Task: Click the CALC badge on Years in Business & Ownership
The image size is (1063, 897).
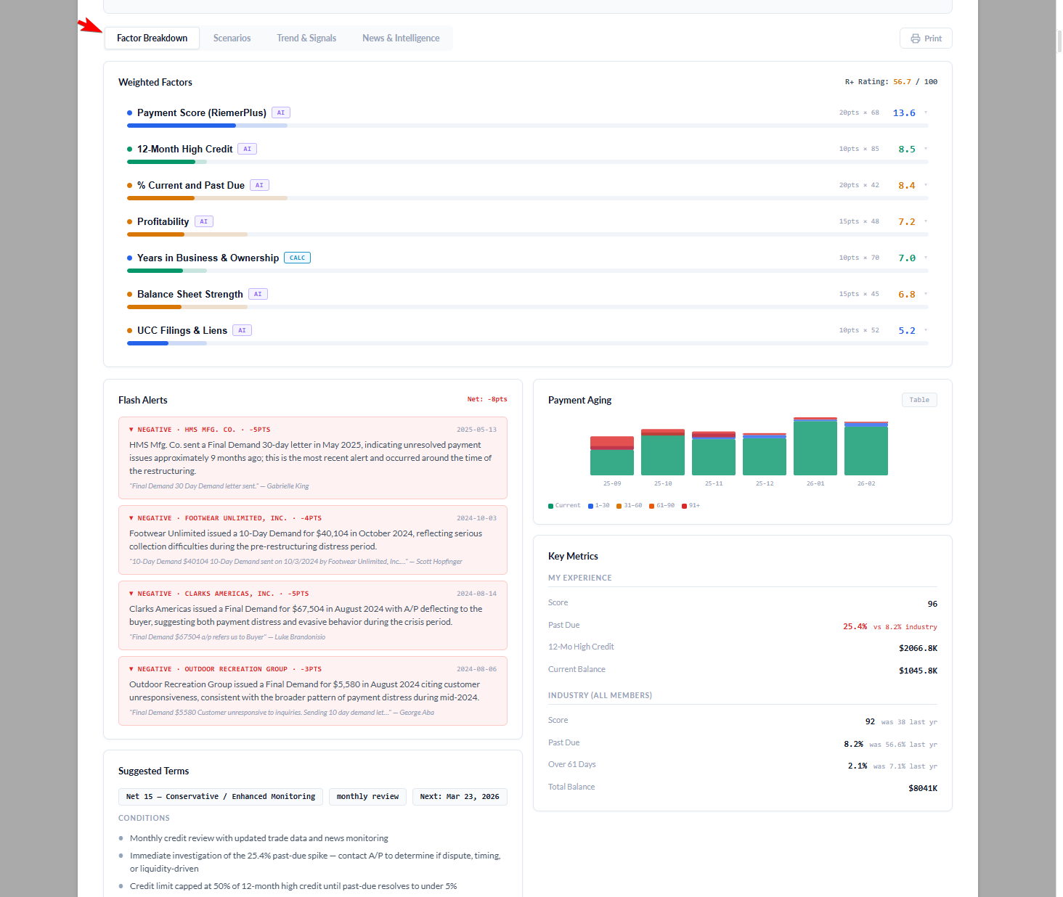Action: pyautogui.click(x=297, y=258)
